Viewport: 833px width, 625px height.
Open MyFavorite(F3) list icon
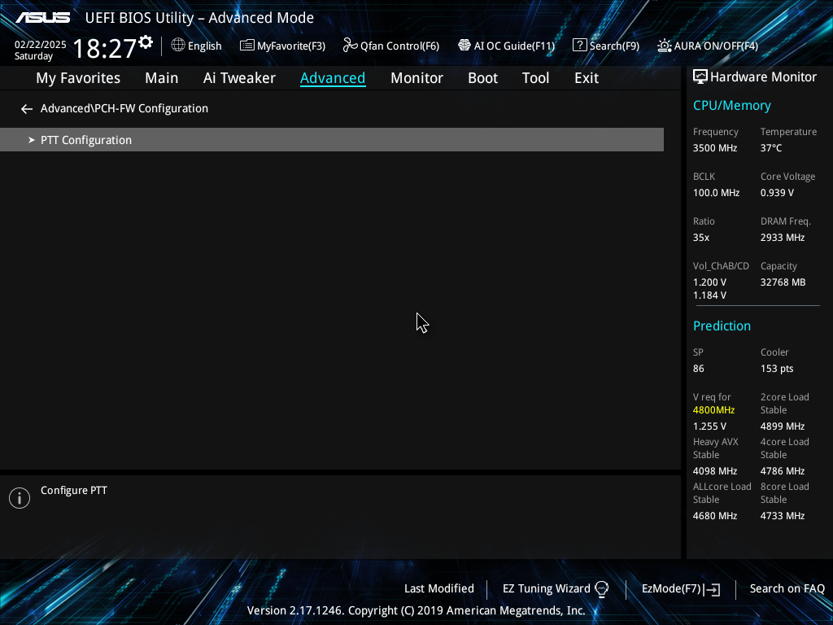point(247,46)
